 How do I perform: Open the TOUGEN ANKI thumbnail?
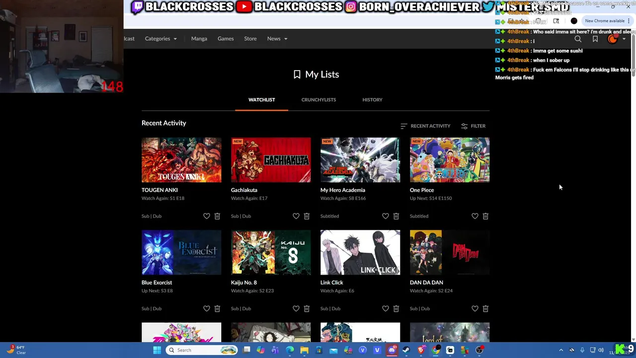[181, 160]
